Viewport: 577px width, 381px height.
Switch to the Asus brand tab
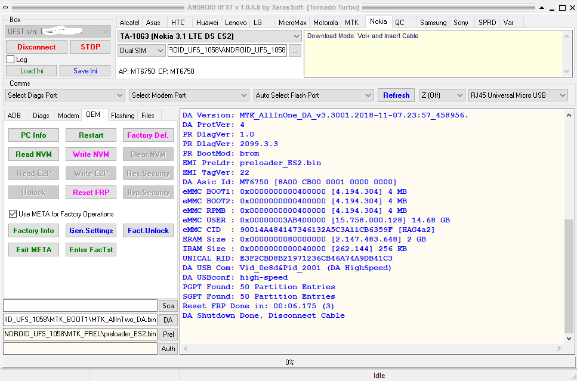153,23
